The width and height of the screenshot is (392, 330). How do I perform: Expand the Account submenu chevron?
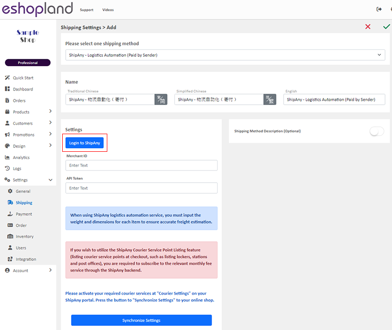point(50,270)
